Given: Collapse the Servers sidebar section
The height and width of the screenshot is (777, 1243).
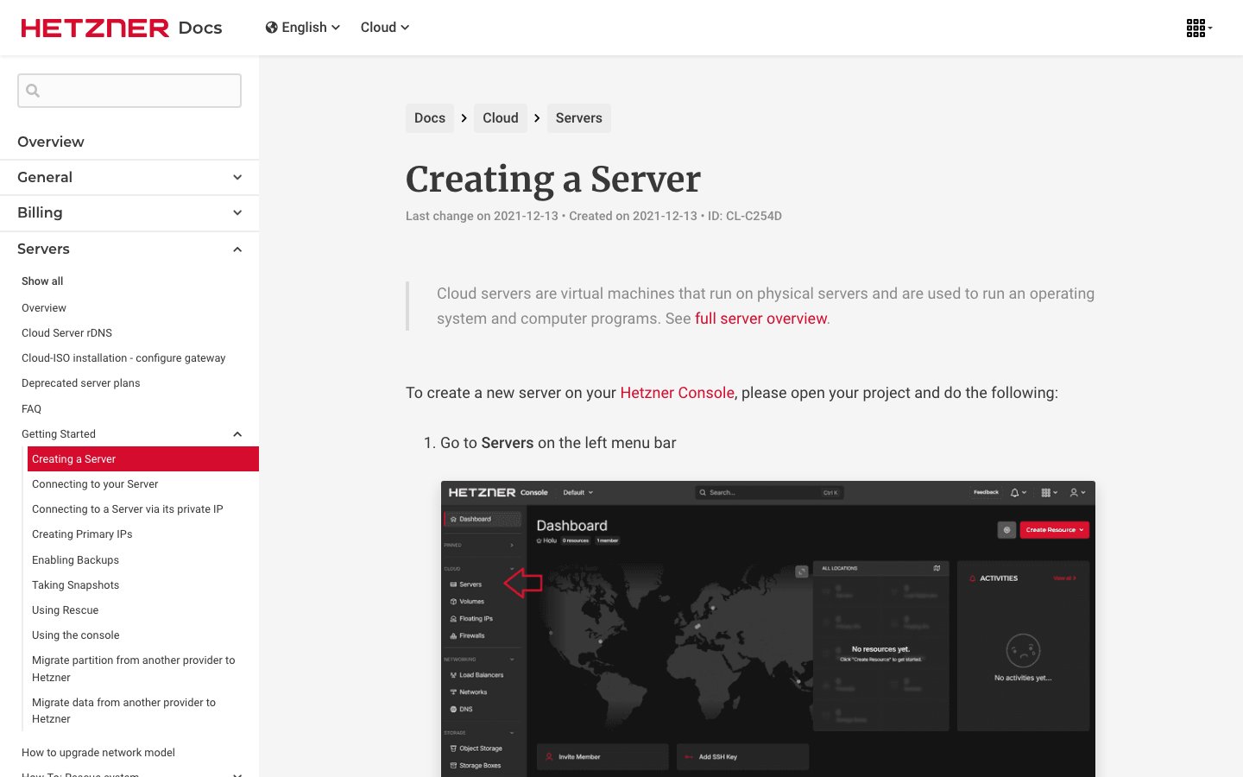Looking at the screenshot, I should [x=129, y=249].
